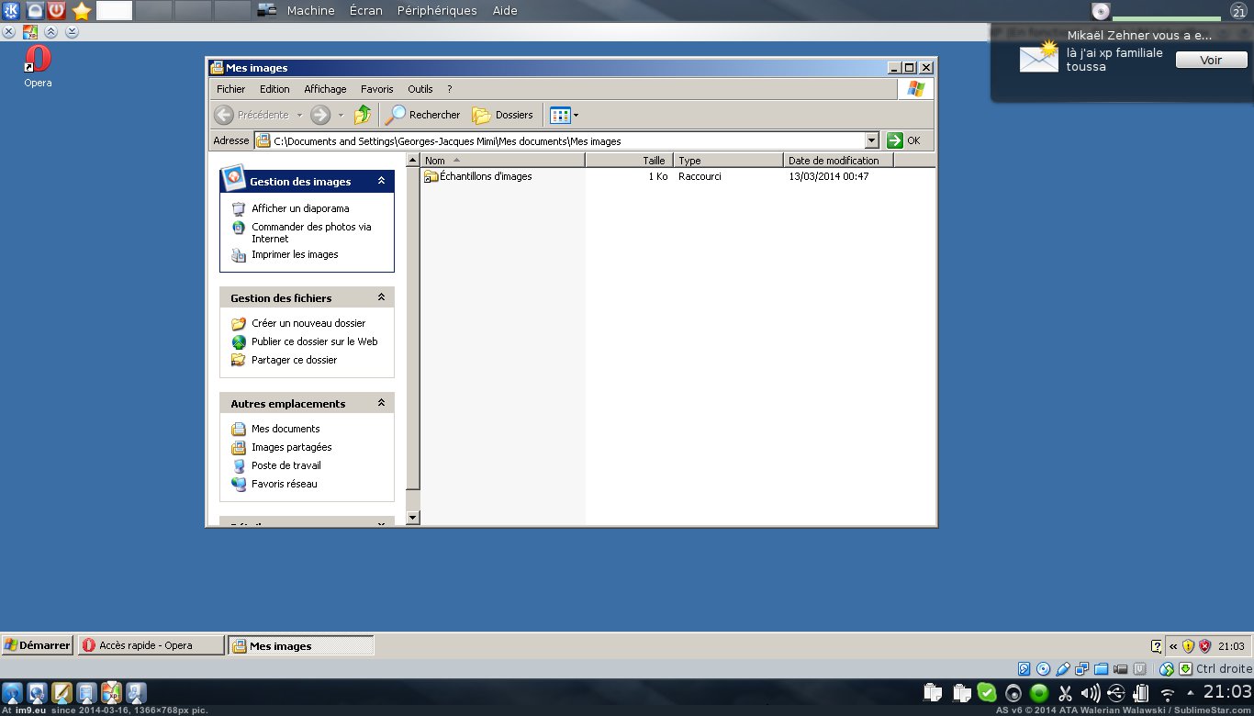The image size is (1254, 716).
Task: Open the Affichage menu
Action: click(x=325, y=89)
